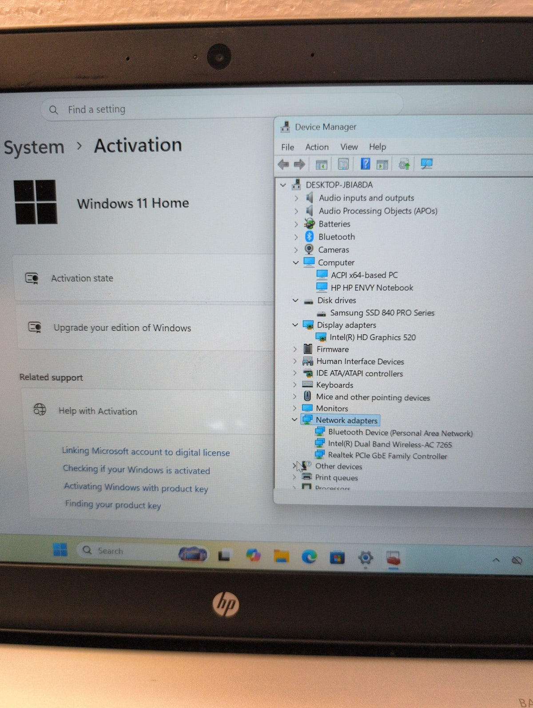Image resolution: width=533 pixels, height=708 pixels.
Task: Open Linking Microsoft account to digital license link
Action: coord(146,452)
